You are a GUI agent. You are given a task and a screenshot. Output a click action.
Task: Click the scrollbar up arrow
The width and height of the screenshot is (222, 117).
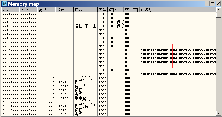[219, 10]
